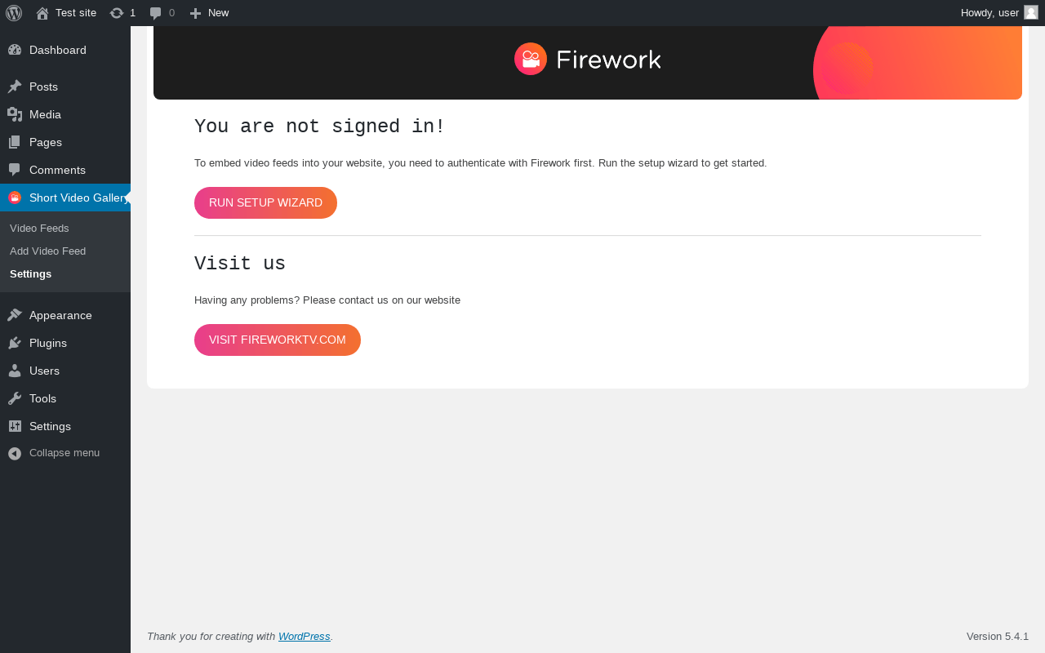Click the Appearance paintbrush icon
This screenshot has width=1045, height=653.
tap(15, 315)
